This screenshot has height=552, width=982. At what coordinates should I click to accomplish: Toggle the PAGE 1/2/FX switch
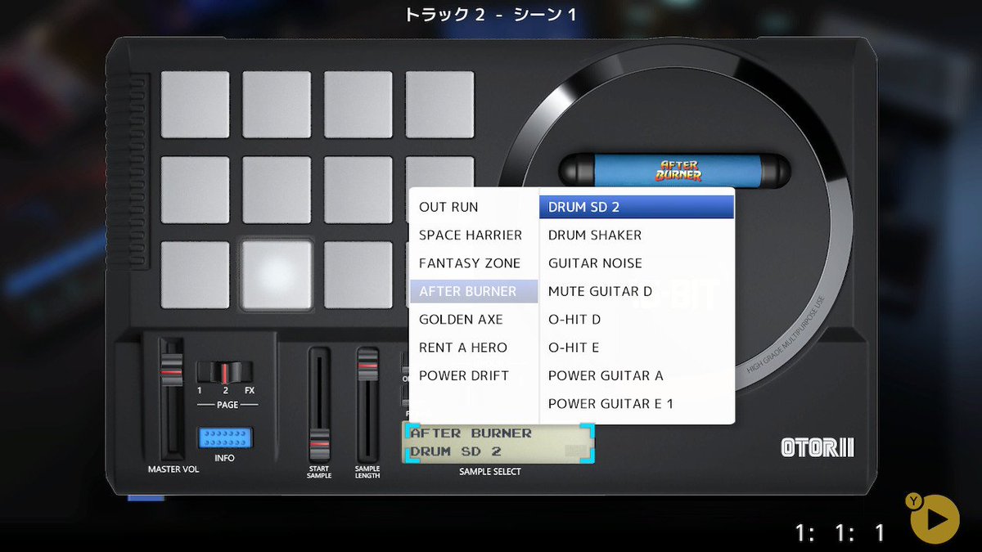coord(225,372)
